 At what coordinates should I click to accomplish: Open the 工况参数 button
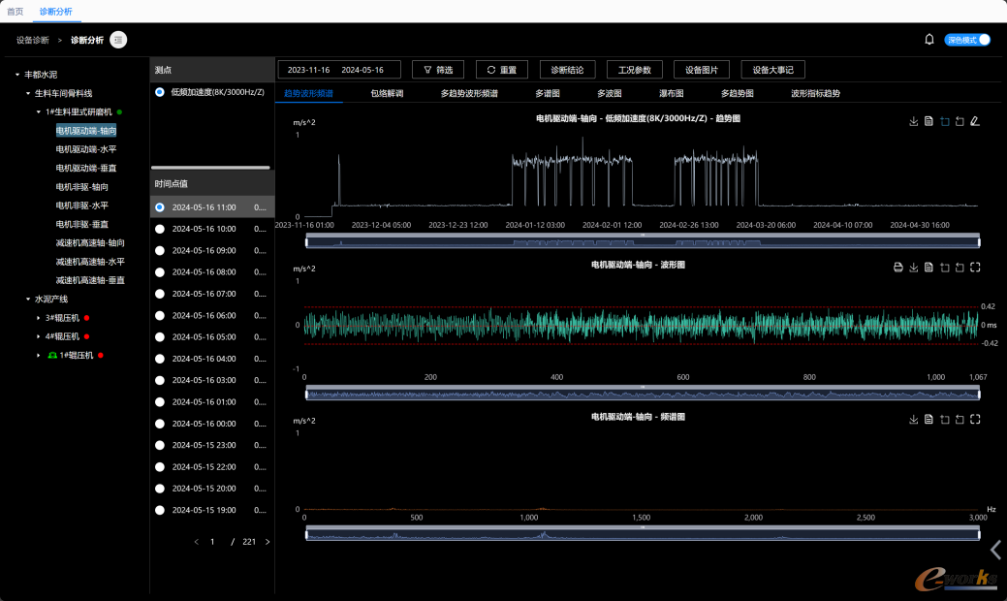pyautogui.click(x=635, y=70)
